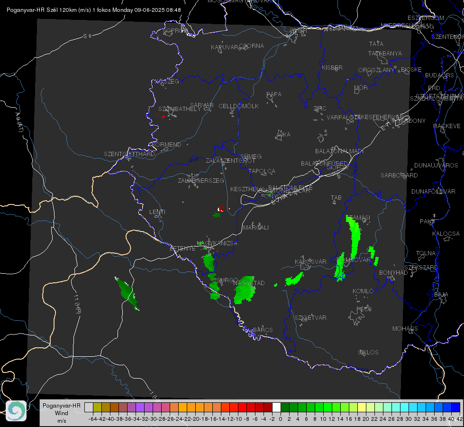464x427 pixels.
Task: Click the swirl logo icon beside the legend
Action: click(x=16, y=411)
